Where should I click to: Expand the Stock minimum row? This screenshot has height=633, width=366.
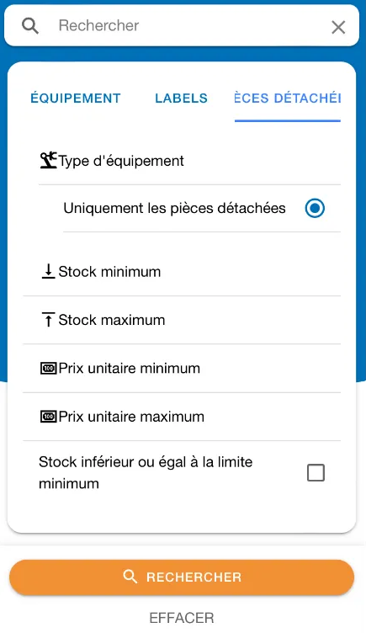pos(182,272)
